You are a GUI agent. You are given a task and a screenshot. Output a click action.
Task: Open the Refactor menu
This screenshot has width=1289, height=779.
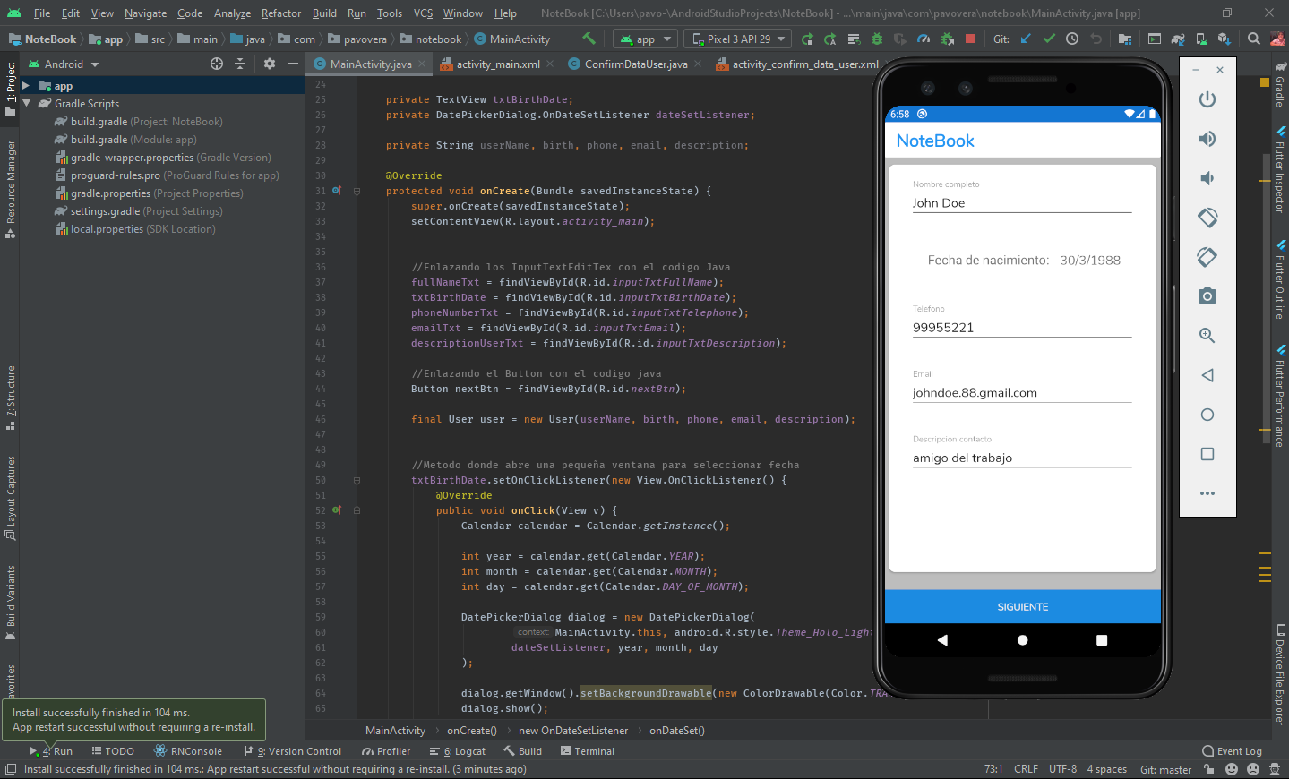(x=280, y=13)
